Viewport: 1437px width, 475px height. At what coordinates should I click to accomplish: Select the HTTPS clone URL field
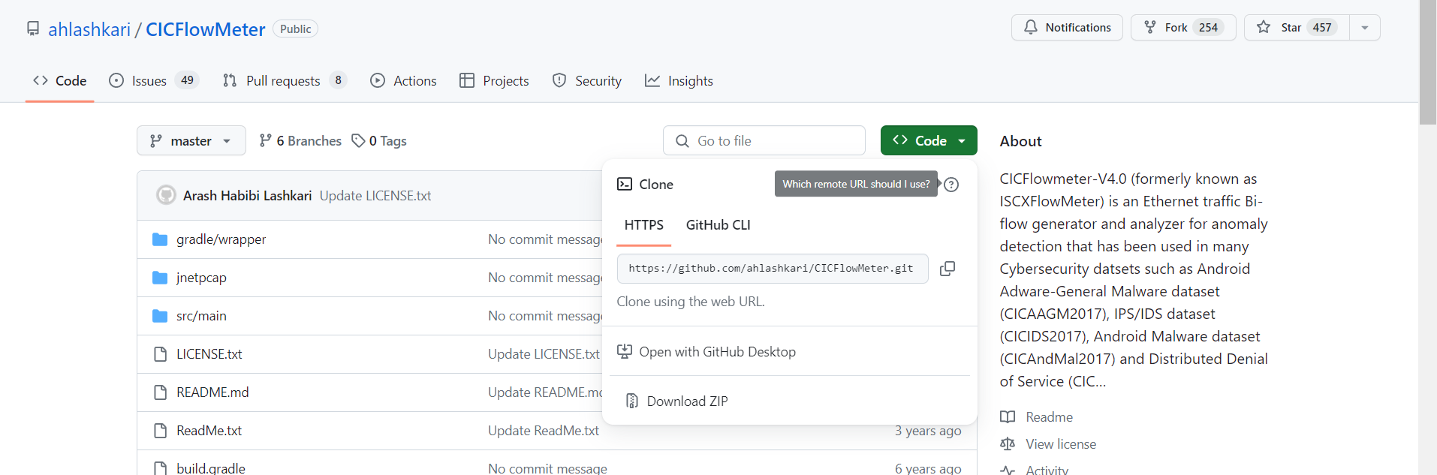773,269
